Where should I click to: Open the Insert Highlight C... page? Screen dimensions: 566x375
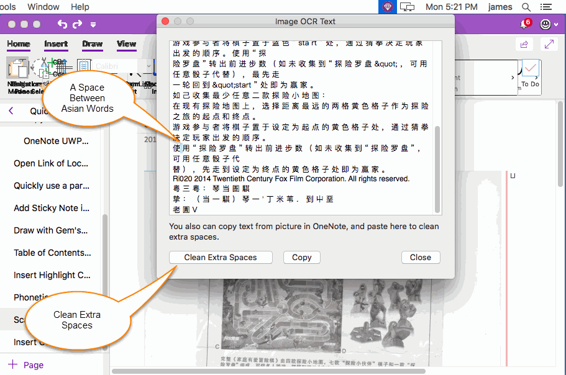[x=52, y=275]
